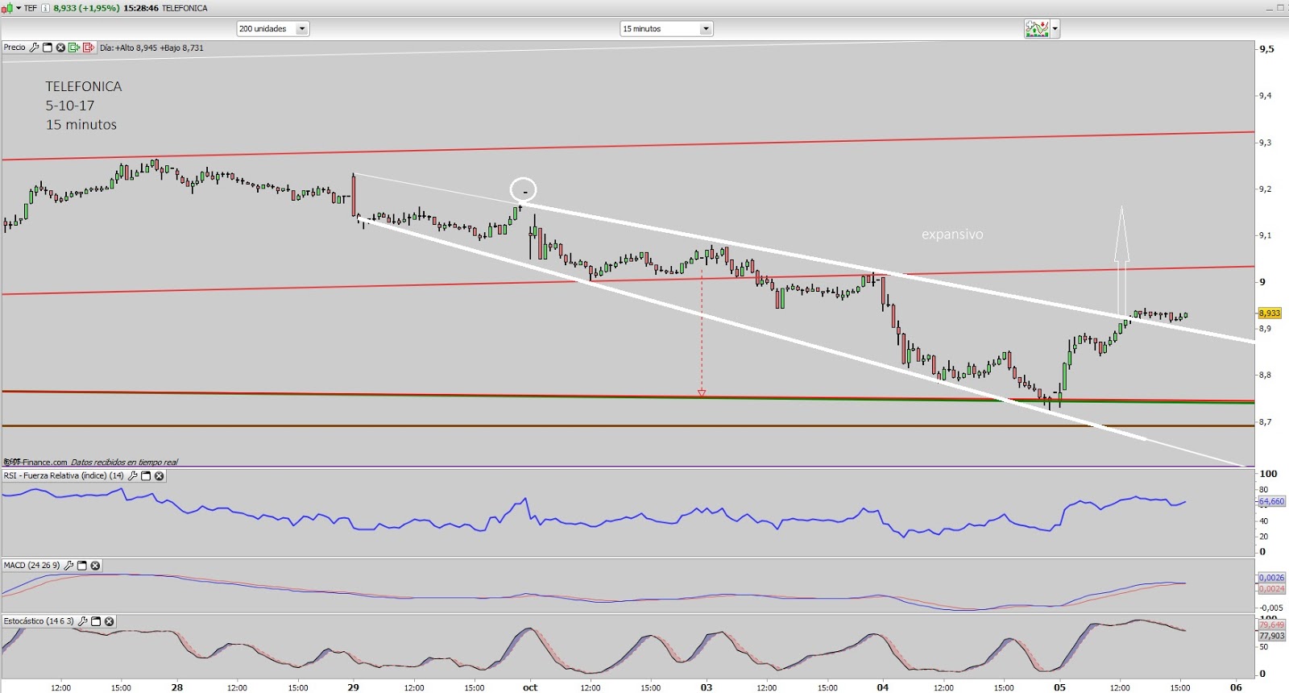
Task: Maximize the Estocástico panel
Action: click(x=96, y=621)
